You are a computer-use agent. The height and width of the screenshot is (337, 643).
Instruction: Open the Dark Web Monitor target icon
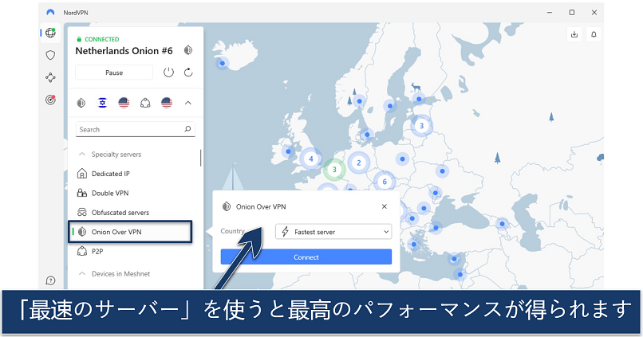pyautogui.click(x=51, y=100)
